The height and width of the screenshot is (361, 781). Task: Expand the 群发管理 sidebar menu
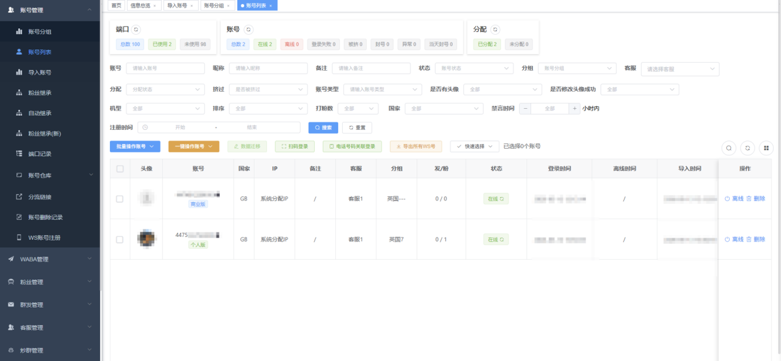pos(50,305)
